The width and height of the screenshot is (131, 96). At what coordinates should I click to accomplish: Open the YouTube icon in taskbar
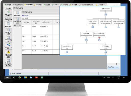[x=36, y=77]
